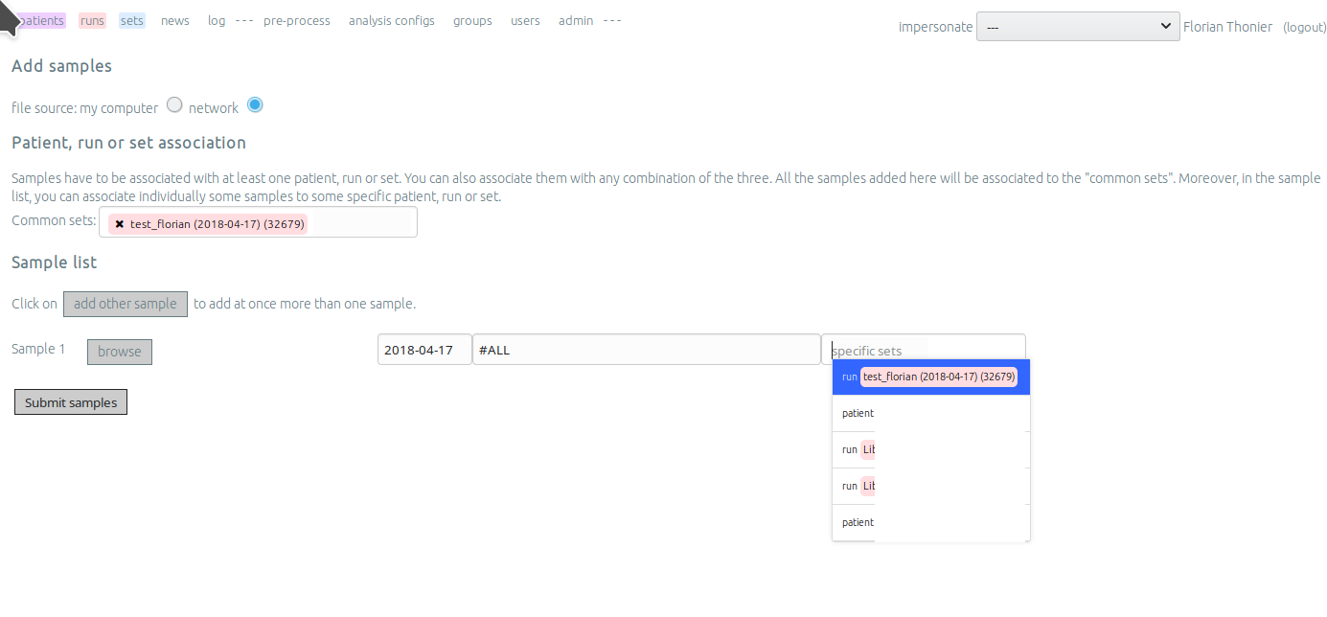Open the admin menu
The height and width of the screenshot is (617, 1327).
tap(576, 20)
